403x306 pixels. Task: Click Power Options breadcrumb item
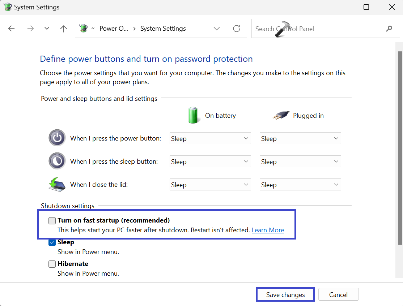coord(114,29)
